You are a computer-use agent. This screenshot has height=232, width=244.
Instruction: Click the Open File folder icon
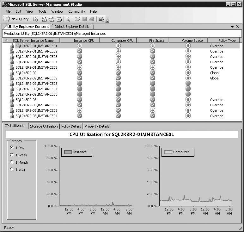point(77,19)
